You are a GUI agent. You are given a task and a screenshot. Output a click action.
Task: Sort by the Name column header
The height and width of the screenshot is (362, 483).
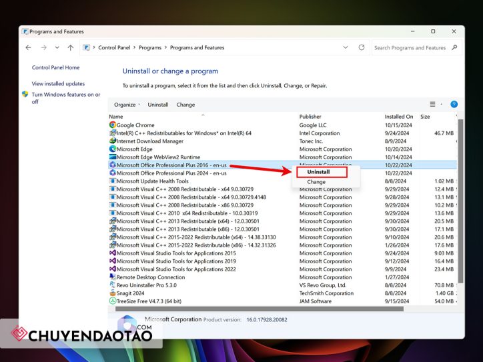116,117
